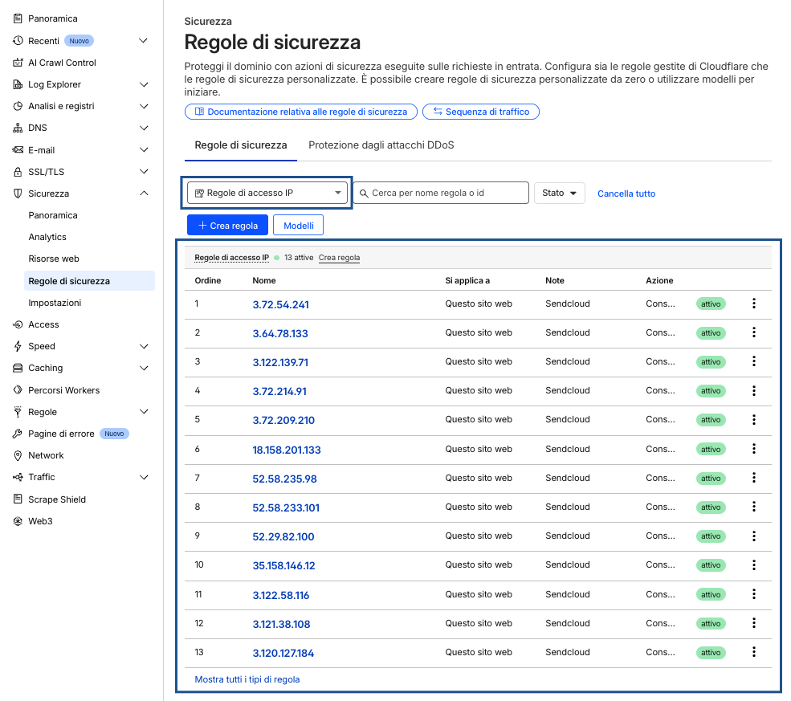Viewport: 791px width, 701px height.
Task: Click the DNS network icon
Action: (x=18, y=128)
